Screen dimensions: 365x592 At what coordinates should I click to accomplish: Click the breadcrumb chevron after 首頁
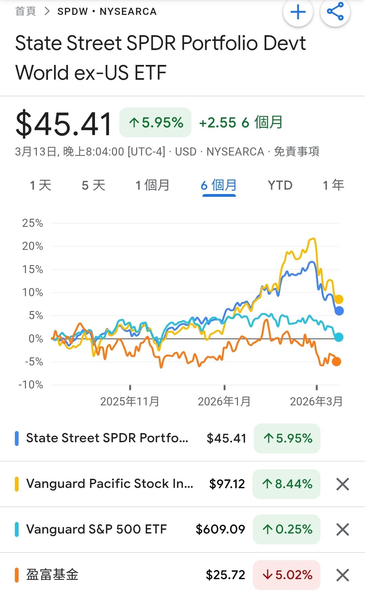47,11
